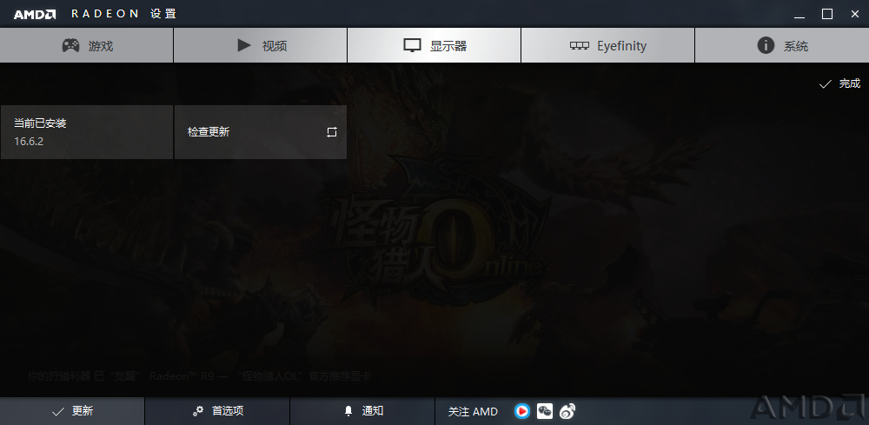The image size is (869, 425).
Task: Open the WeChat icon after 关注 AMD
Action: coord(545,411)
